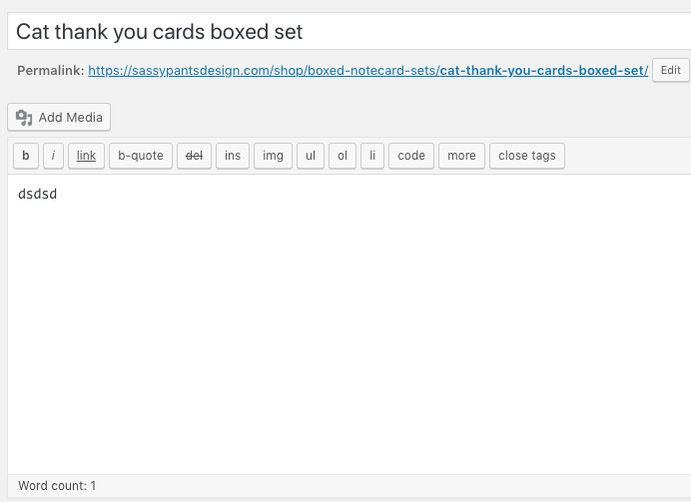This screenshot has width=691, height=502.
Task: Apply bold with the b button
Action: 26,156
